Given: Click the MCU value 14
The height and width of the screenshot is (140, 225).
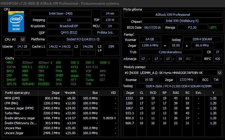Looking at the screenshot, I should click(110, 26).
